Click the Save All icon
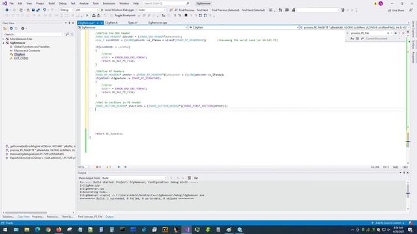The width and height of the screenshot is (417, 234). [x=38, y=10]
